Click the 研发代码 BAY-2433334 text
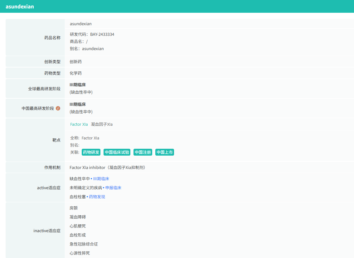 tap(92, 34)
